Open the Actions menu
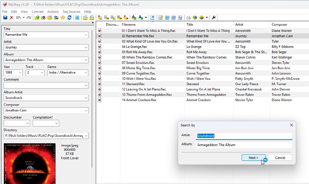Viewport: 309px width, 184px height. pyautogui.click(x=53, y=12)
